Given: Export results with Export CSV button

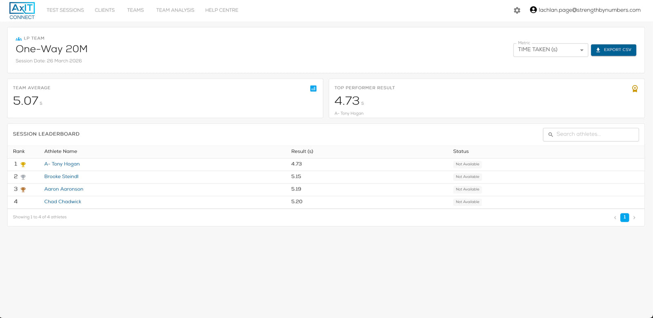Looking at the screenshot, I should tap(613, 50).
